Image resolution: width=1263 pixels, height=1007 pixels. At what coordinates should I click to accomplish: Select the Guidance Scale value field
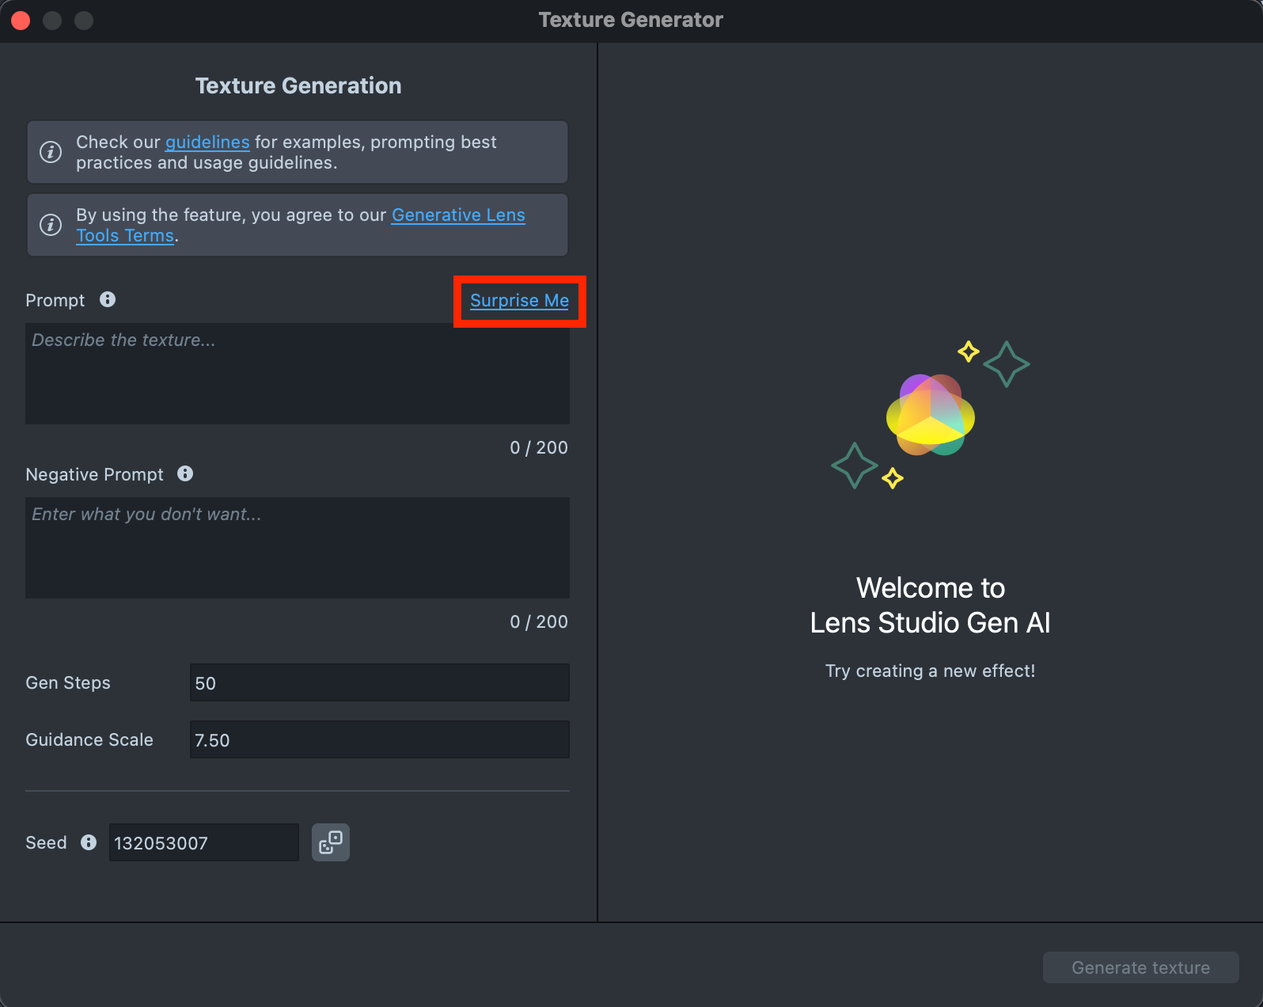(x=379, y=740)
